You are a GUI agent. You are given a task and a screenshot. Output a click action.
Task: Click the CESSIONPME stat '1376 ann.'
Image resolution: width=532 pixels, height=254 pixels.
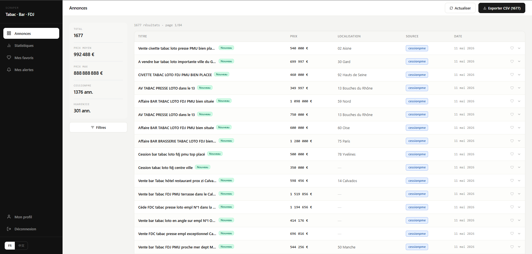(84, 92)
